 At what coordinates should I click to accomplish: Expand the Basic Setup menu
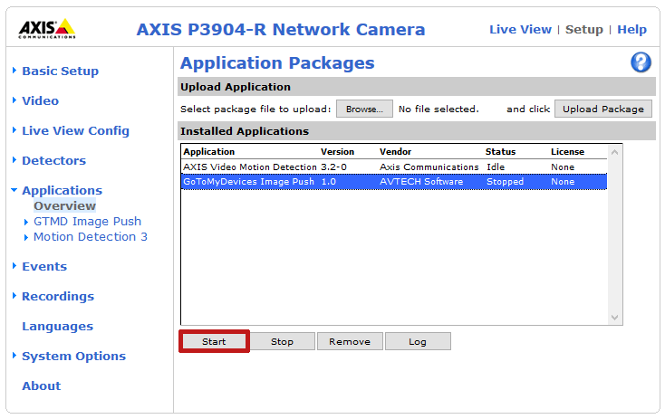(60, 71)
